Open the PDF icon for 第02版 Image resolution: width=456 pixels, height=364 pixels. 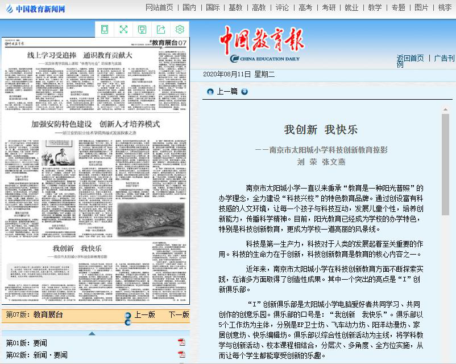coord(182,355)
